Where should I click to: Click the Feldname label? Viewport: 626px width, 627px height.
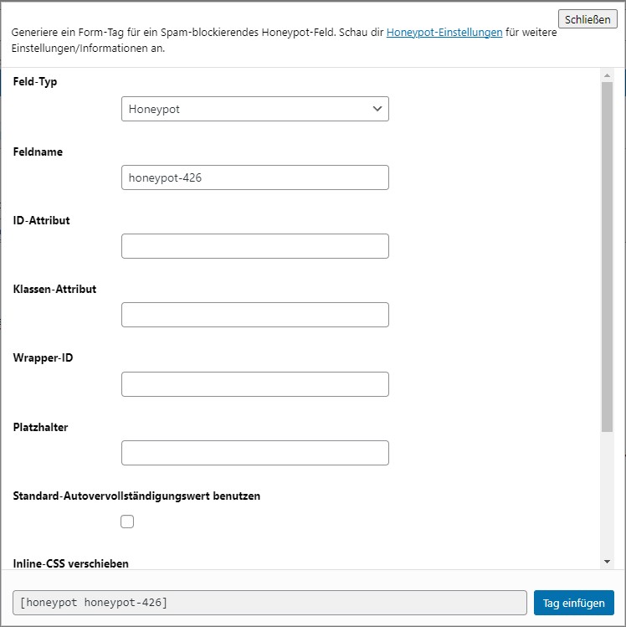[x=38, y=152]
